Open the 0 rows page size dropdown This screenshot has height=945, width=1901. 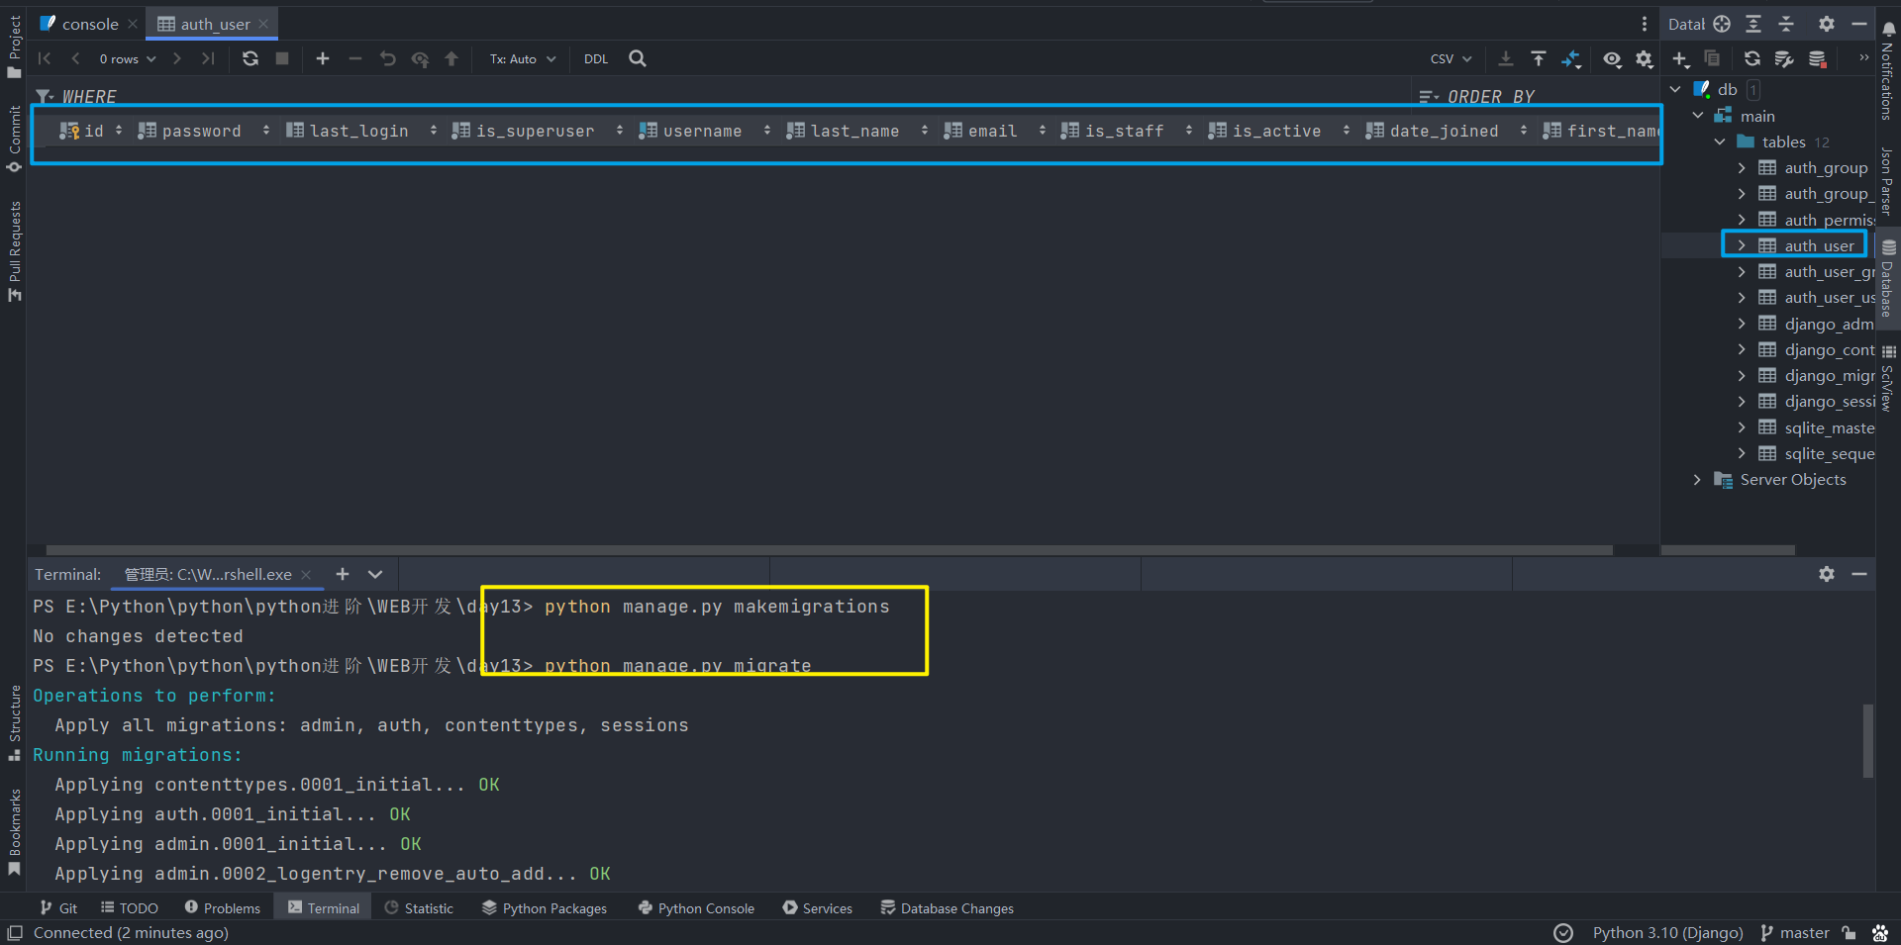[127, 58]
